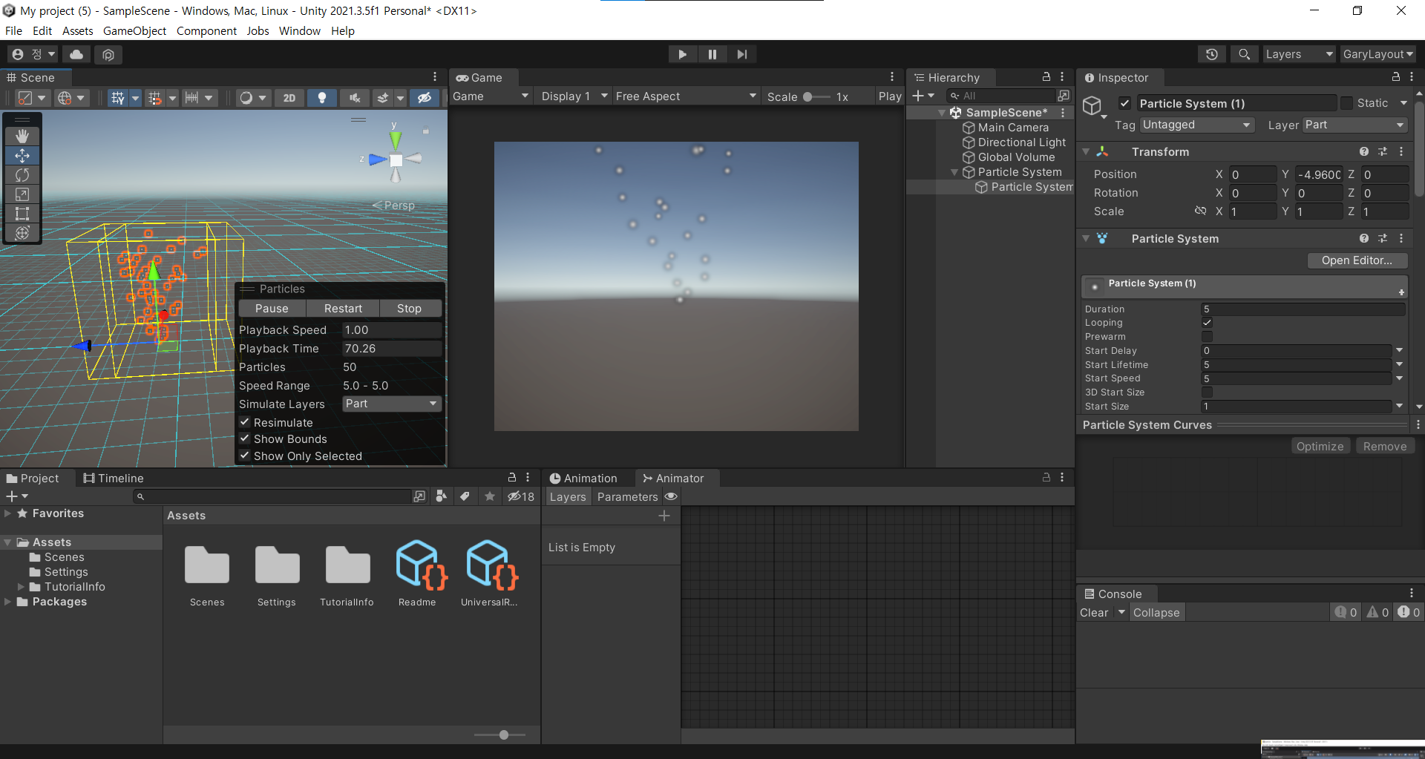Screen dimensions: 1425x759
Task: Select the Rotate tool
Action: pos(22,174)
